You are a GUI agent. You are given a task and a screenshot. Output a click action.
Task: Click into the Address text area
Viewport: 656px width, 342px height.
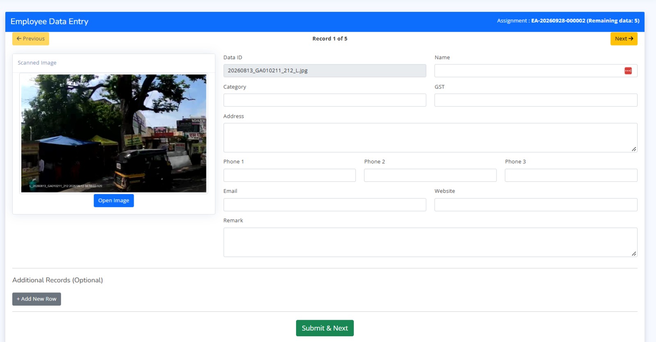tap(430, 138)
